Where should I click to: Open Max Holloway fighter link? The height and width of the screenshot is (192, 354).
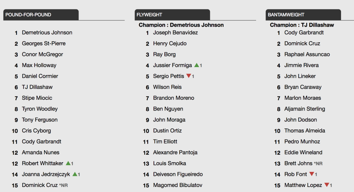39,65
